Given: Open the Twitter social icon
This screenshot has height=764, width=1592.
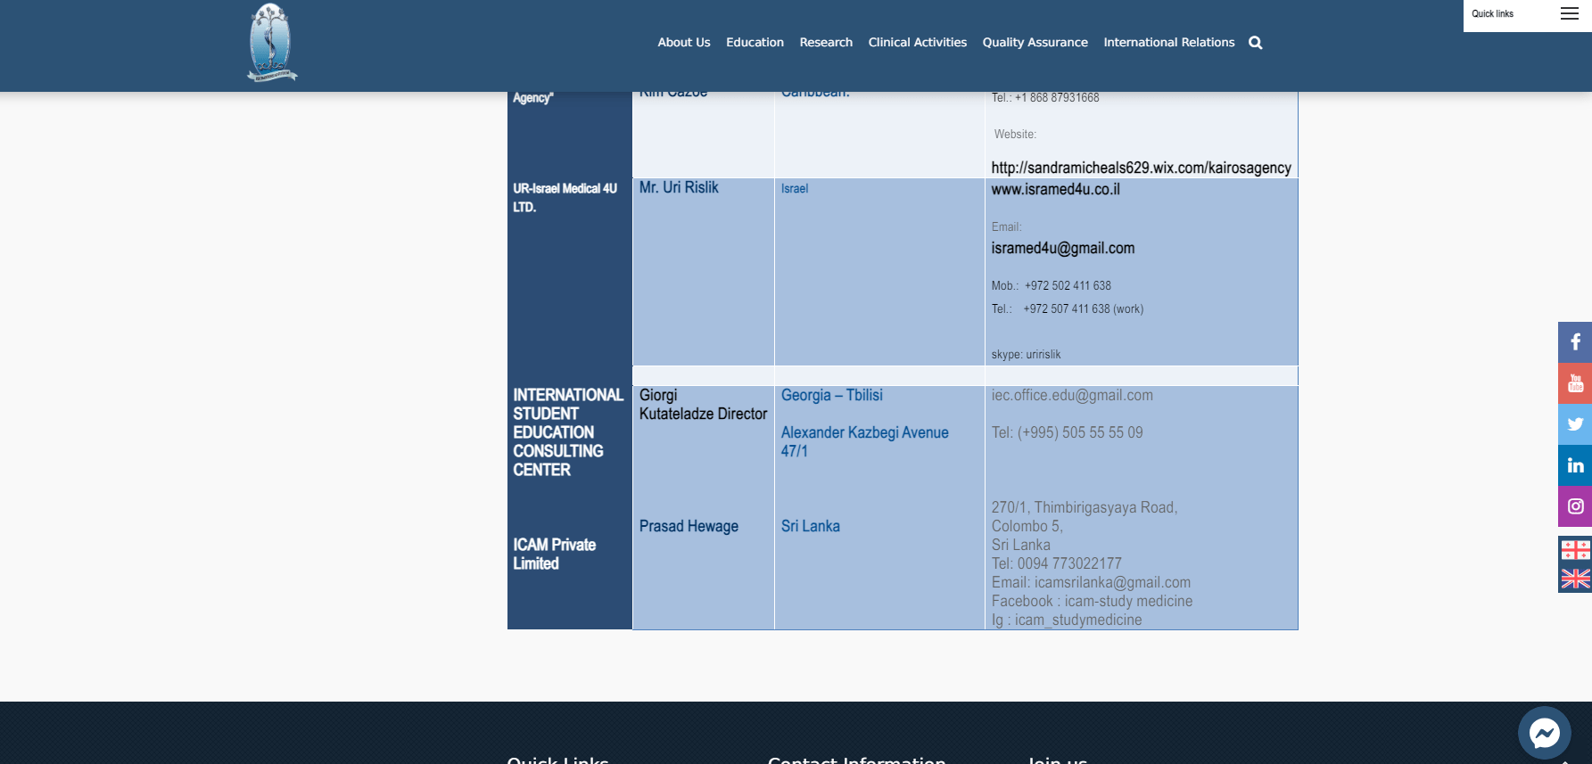Looking at the screenshot, I should pyautogui.click(x=1575, y=424).
